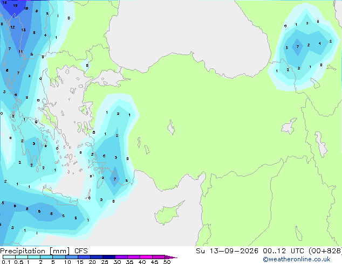Screen dimensions: 342x264
Task: Click the 5–10 mm legend color box
Action: click(59, 257)
